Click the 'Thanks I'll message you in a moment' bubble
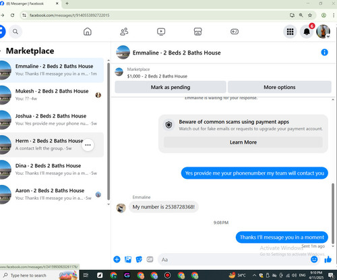The height and width of the screenshot is (280, 337). pyautogui.click(x=282, y=237)
